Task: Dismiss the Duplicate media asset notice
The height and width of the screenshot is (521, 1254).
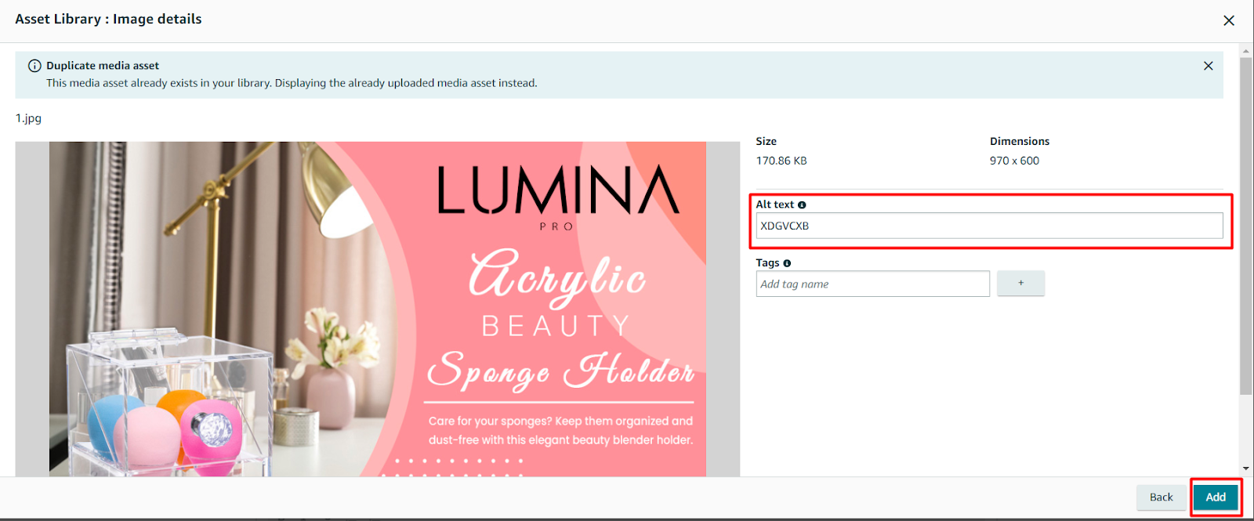Action: (x=1209, y=66)
